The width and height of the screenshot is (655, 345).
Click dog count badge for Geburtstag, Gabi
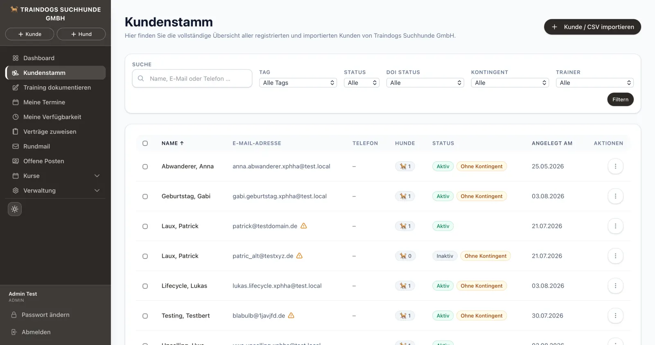[x=405, y=196]
